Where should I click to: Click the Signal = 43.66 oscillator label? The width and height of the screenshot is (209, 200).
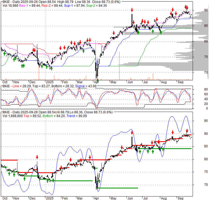pyautogui.click(x=86, y=86)
